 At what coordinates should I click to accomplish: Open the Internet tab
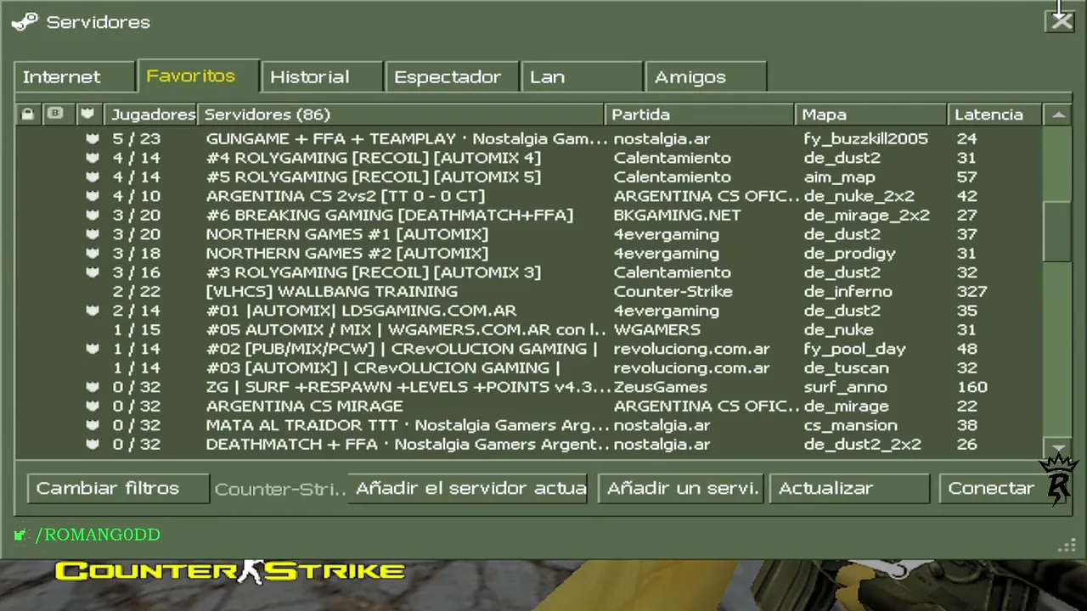pos(74,76)
